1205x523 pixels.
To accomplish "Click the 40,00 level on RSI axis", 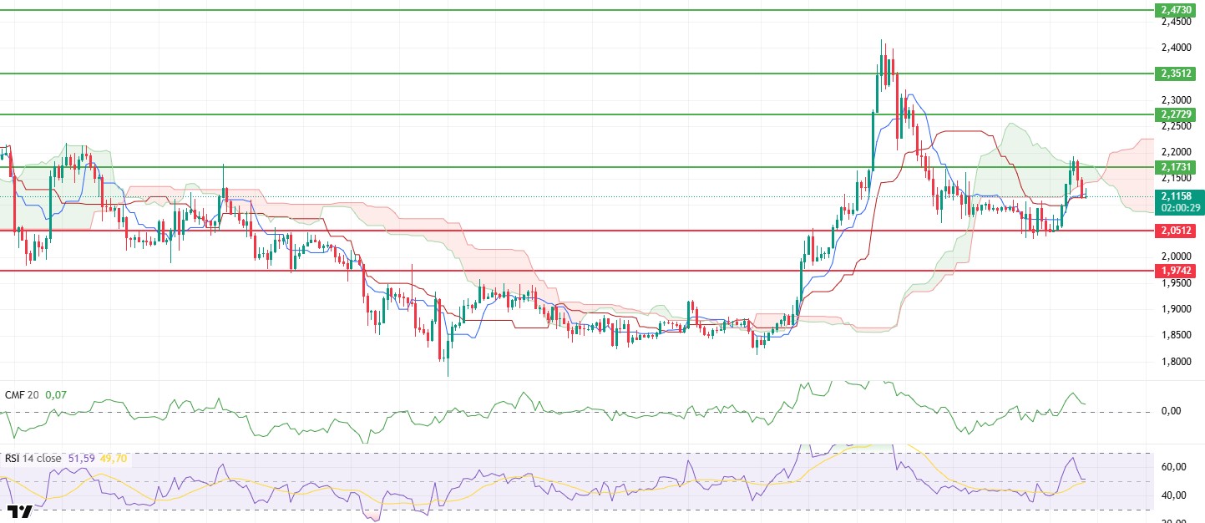I will (x=1173, y=495).
